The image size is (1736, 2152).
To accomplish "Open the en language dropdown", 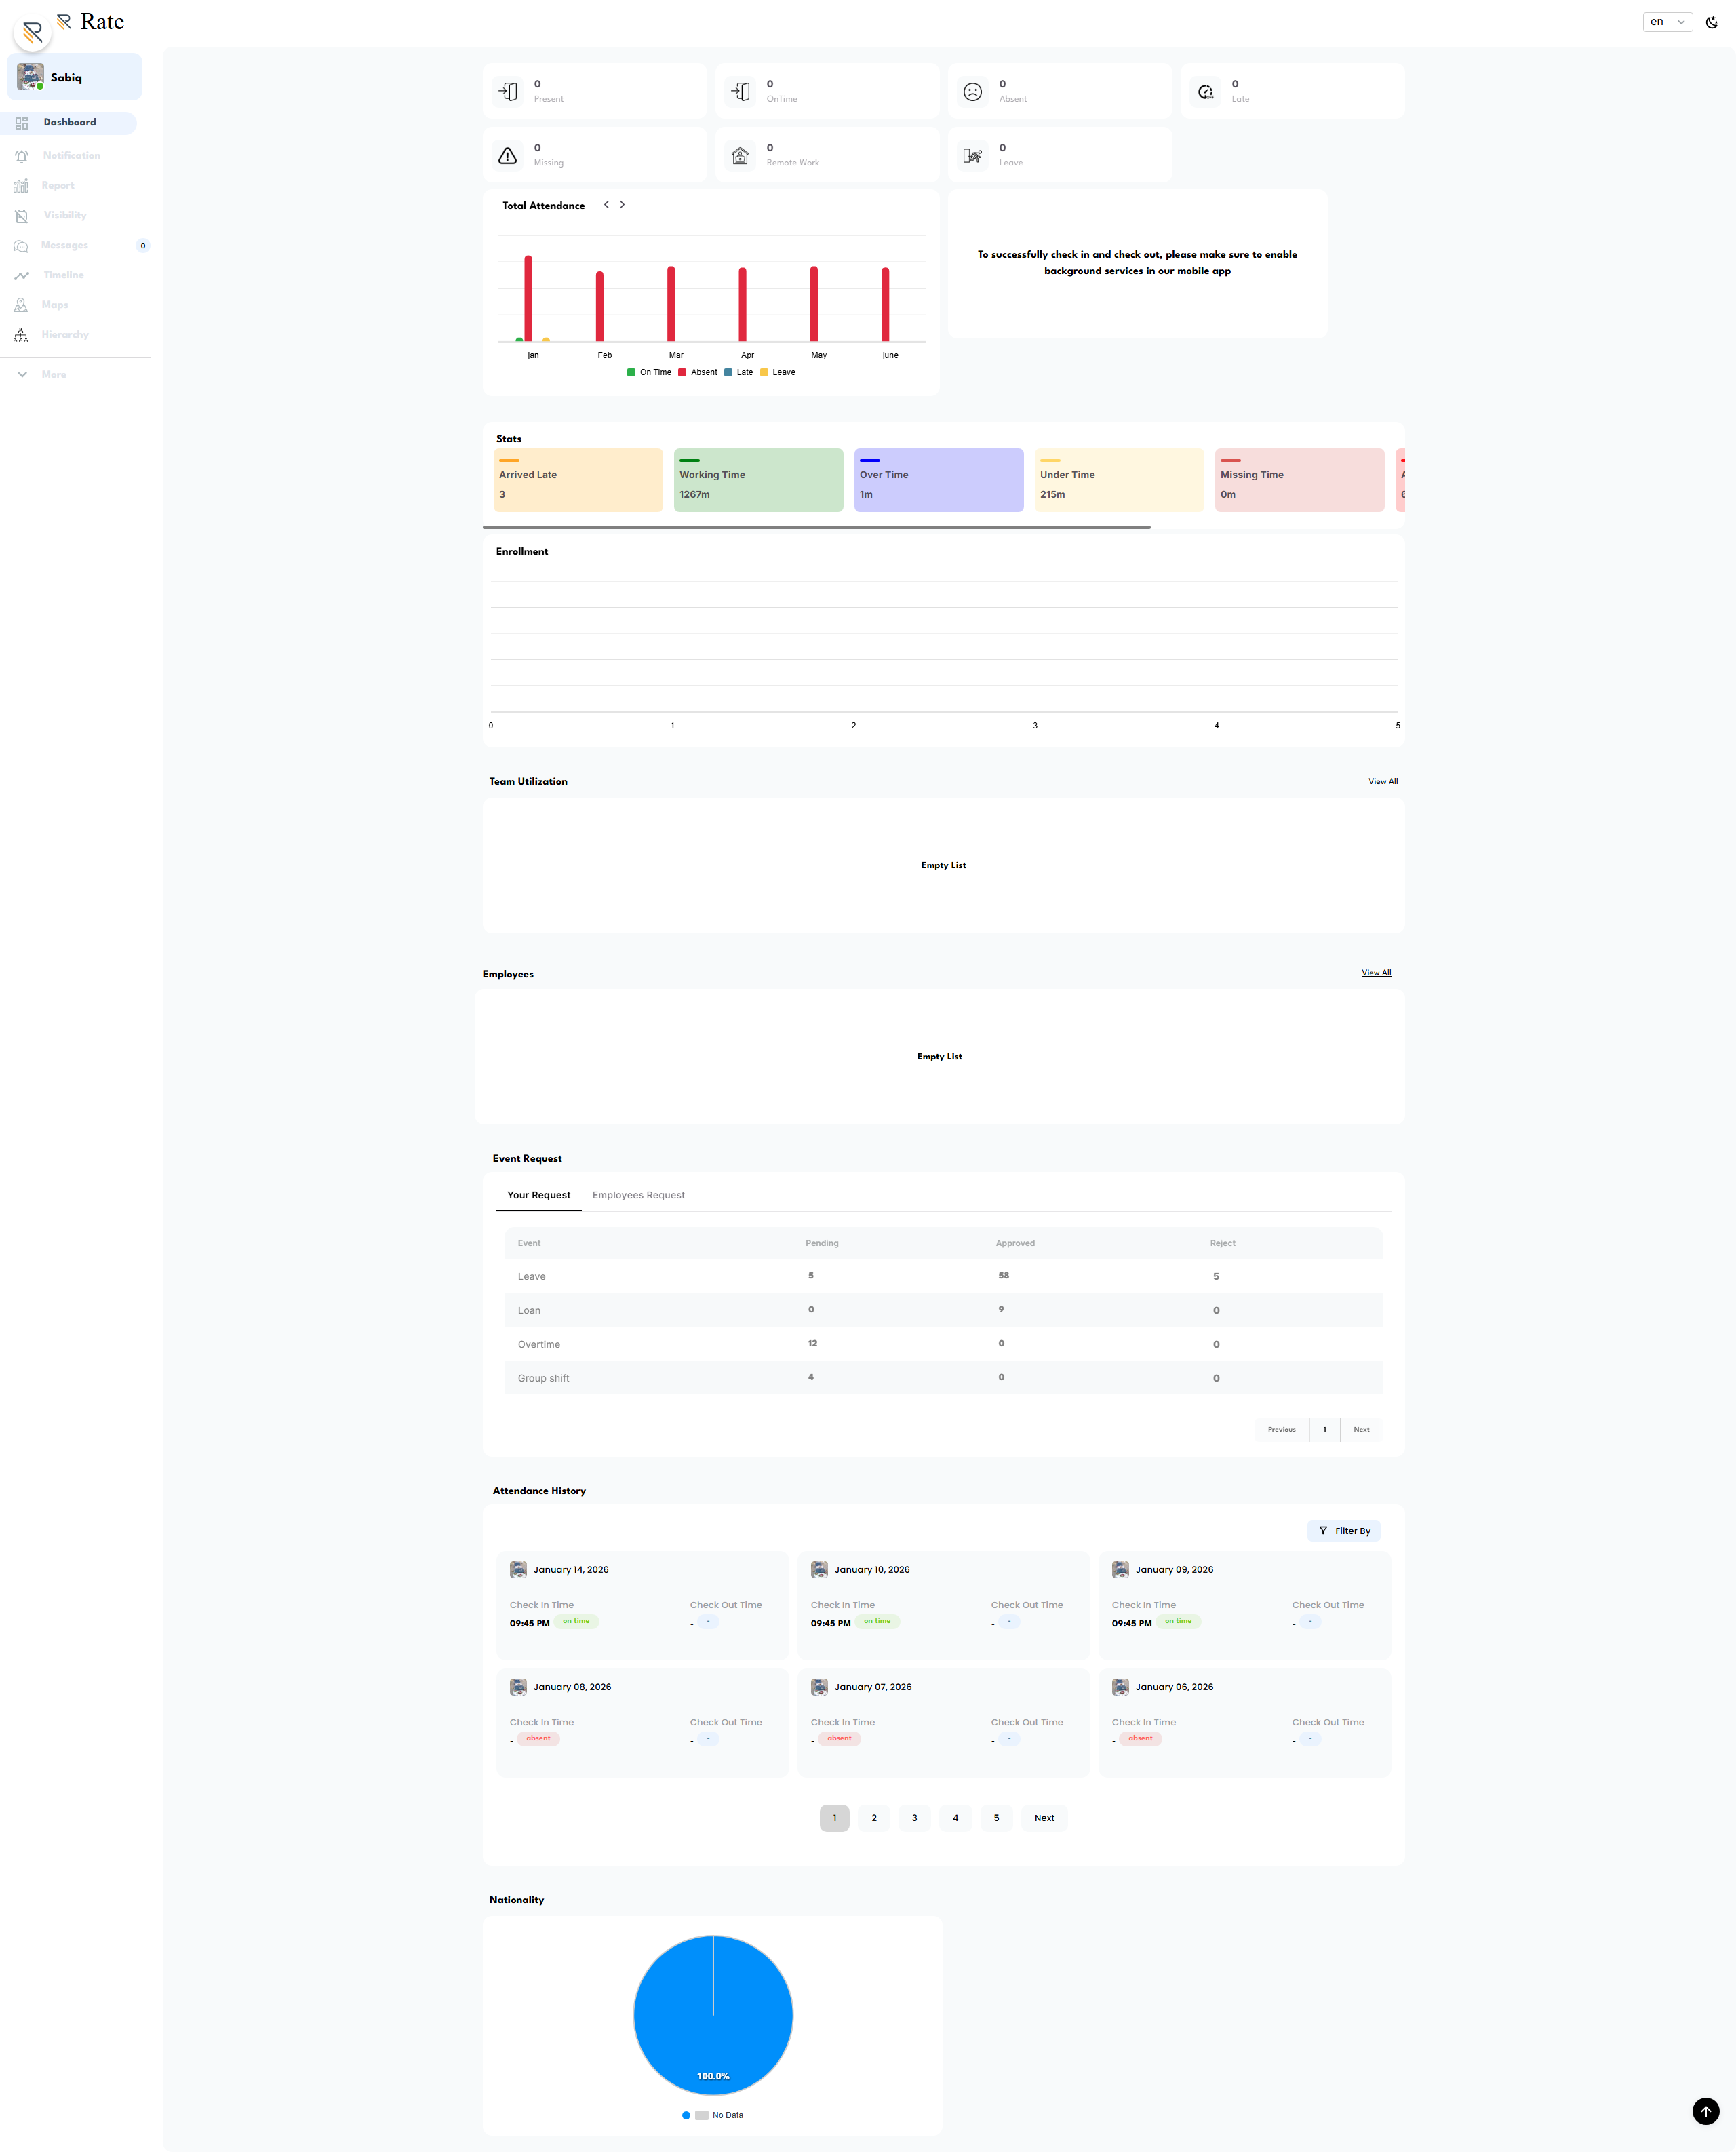I will tap(1667, 22).
